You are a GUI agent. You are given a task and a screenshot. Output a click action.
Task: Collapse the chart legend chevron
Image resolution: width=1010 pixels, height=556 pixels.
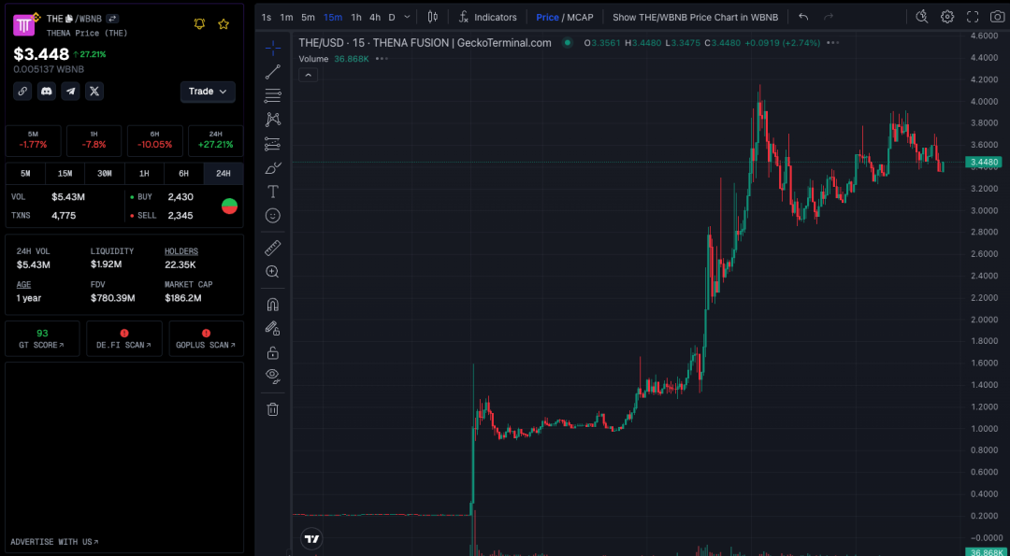(308, 75)
